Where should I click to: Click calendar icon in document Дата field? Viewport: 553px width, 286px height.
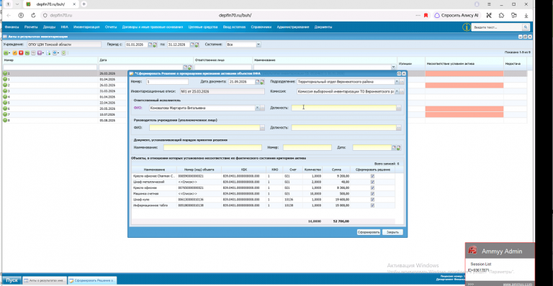click(394, 148)
